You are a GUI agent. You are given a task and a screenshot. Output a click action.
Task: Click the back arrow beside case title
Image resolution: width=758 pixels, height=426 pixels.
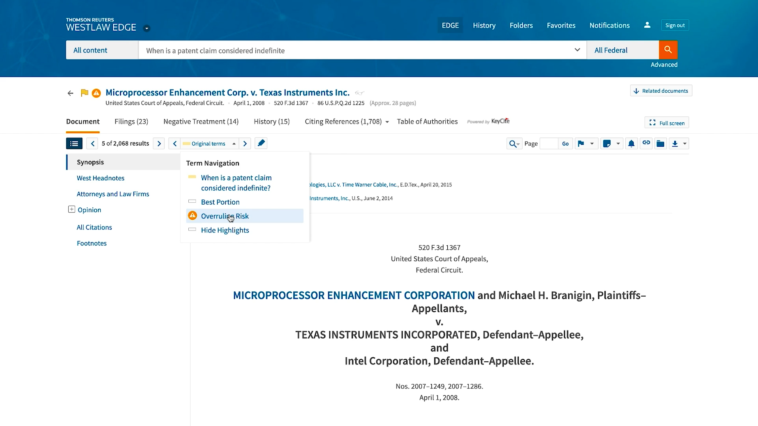[x=70, y=93]
